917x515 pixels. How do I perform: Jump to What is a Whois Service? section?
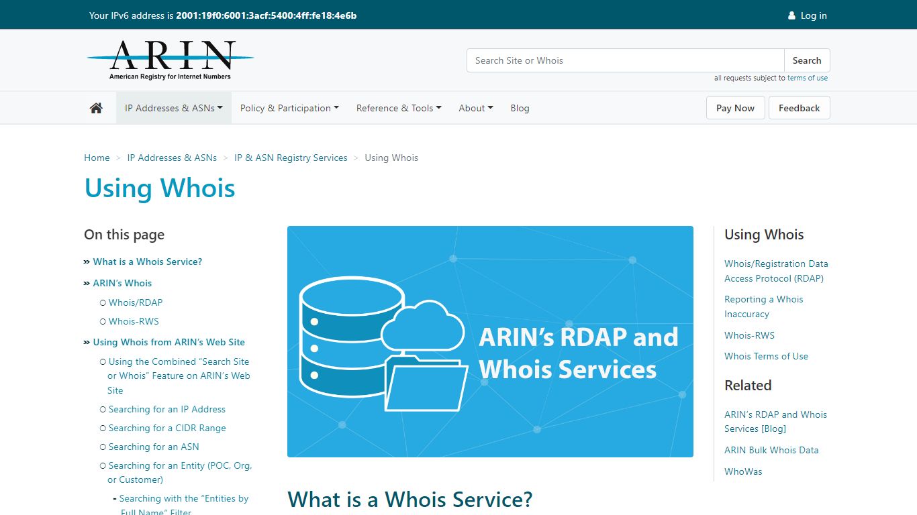pyautogui.click(x=148, y=262)
